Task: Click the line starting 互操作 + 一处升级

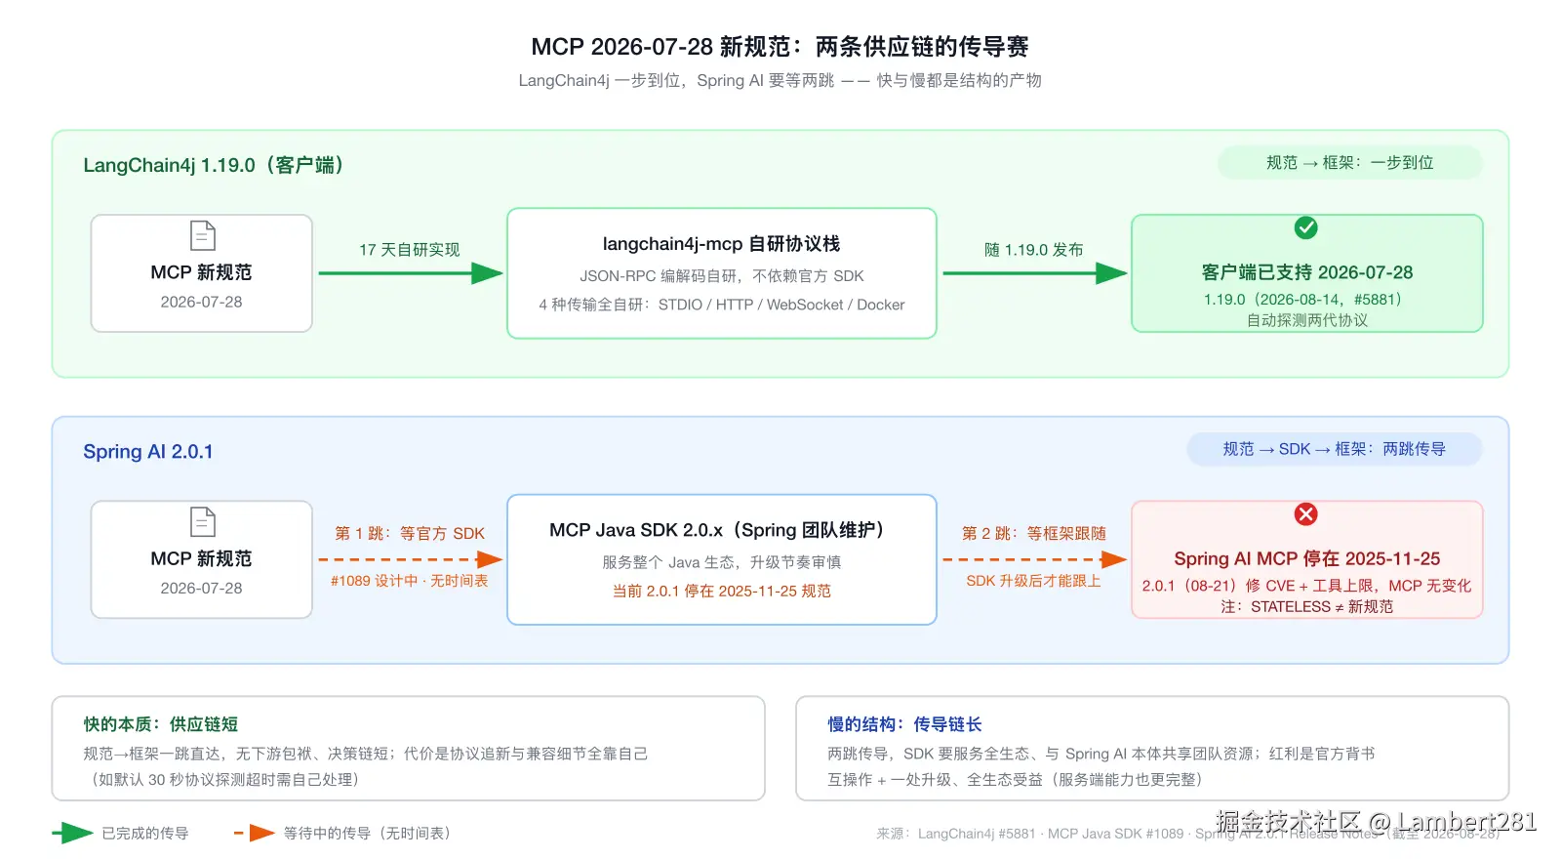Action: tap(1020, 780)
